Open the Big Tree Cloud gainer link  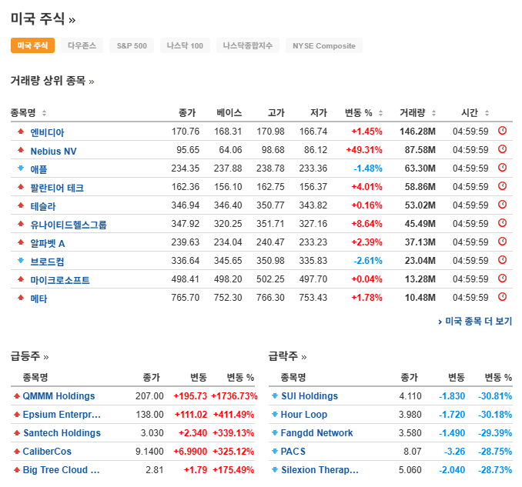(x=62, y=470)
